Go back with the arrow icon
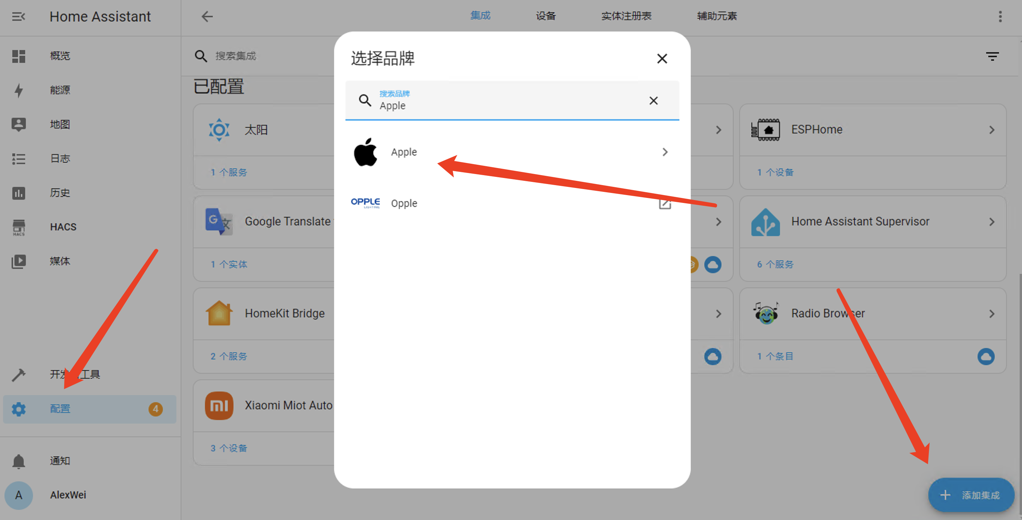Viewport: 1022px width, 520px height. pyautogui.click(x=207, y=17)
